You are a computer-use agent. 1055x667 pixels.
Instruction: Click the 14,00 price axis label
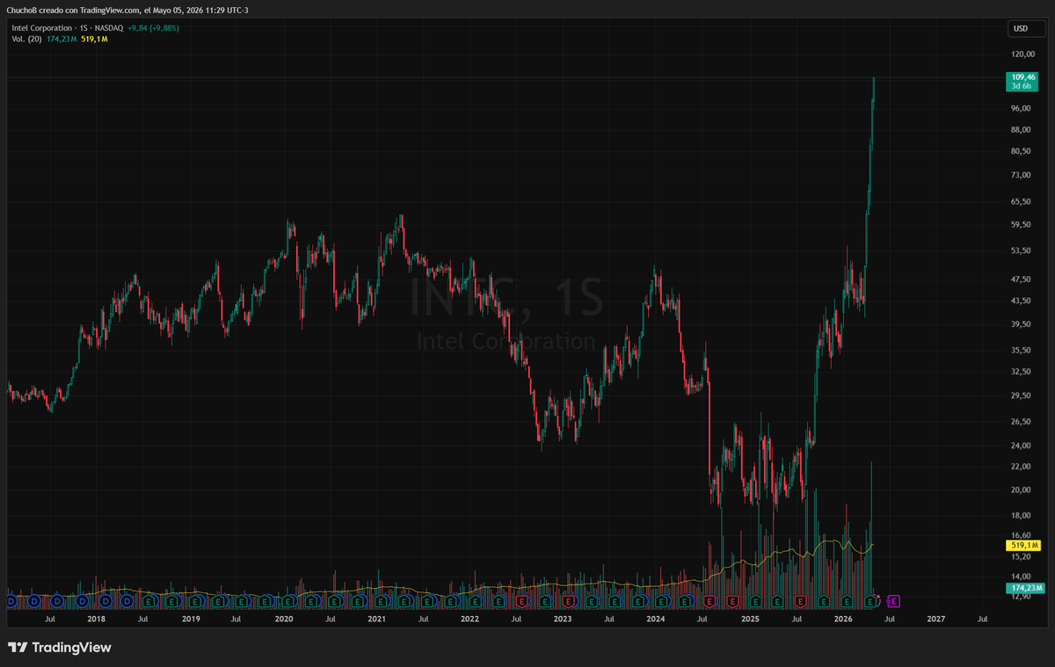point(1021,576)
